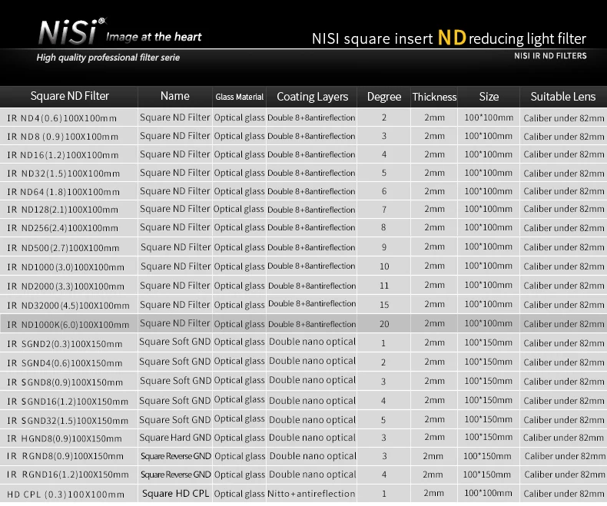Click 'Double 8+8antireflection' in ND32000 row
The image size is (607, 506).
point(312,304)
